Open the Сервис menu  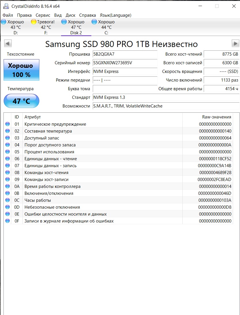pos(43,15)
